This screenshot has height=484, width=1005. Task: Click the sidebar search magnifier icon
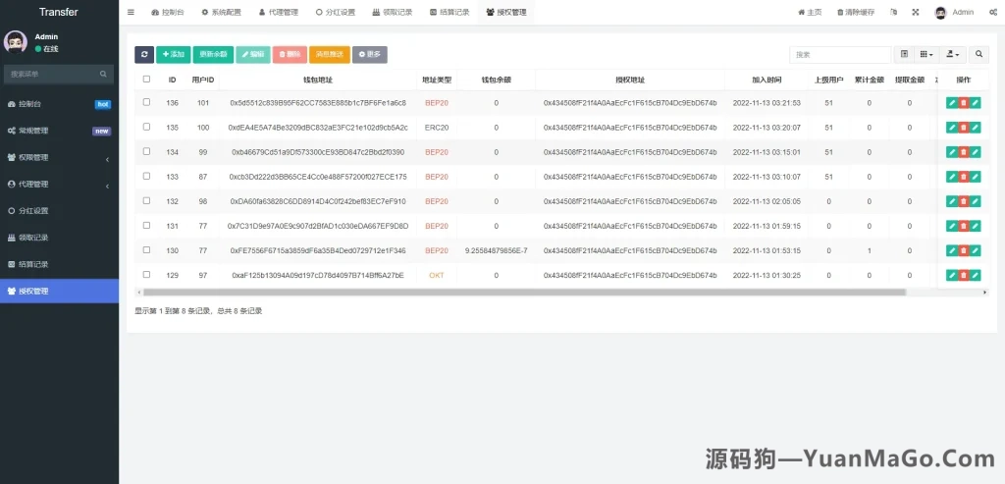point(102,75)
